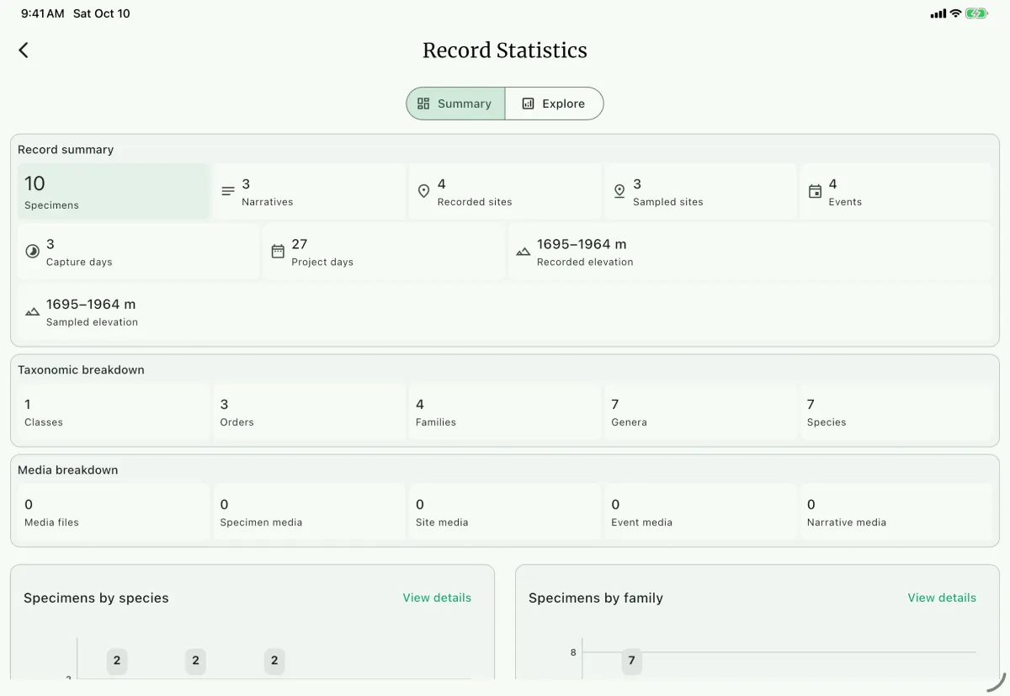Viewport: 1010px width, 696px height.
Task: Tap the cellular signal icon
Action: click(938, 13)
